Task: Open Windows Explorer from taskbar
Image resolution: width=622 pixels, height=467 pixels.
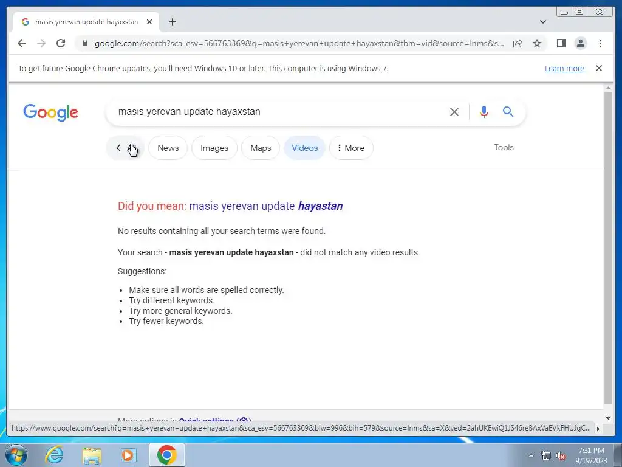Action: (92, 455)
